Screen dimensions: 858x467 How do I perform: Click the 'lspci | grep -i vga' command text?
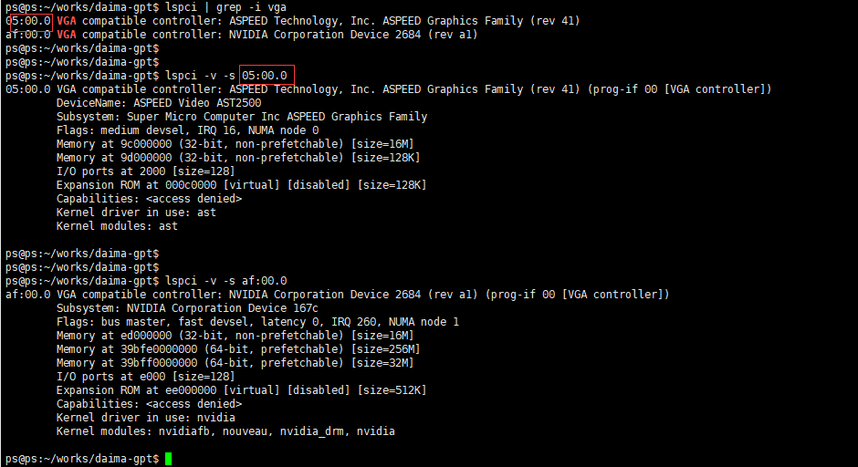pos(226,7)
